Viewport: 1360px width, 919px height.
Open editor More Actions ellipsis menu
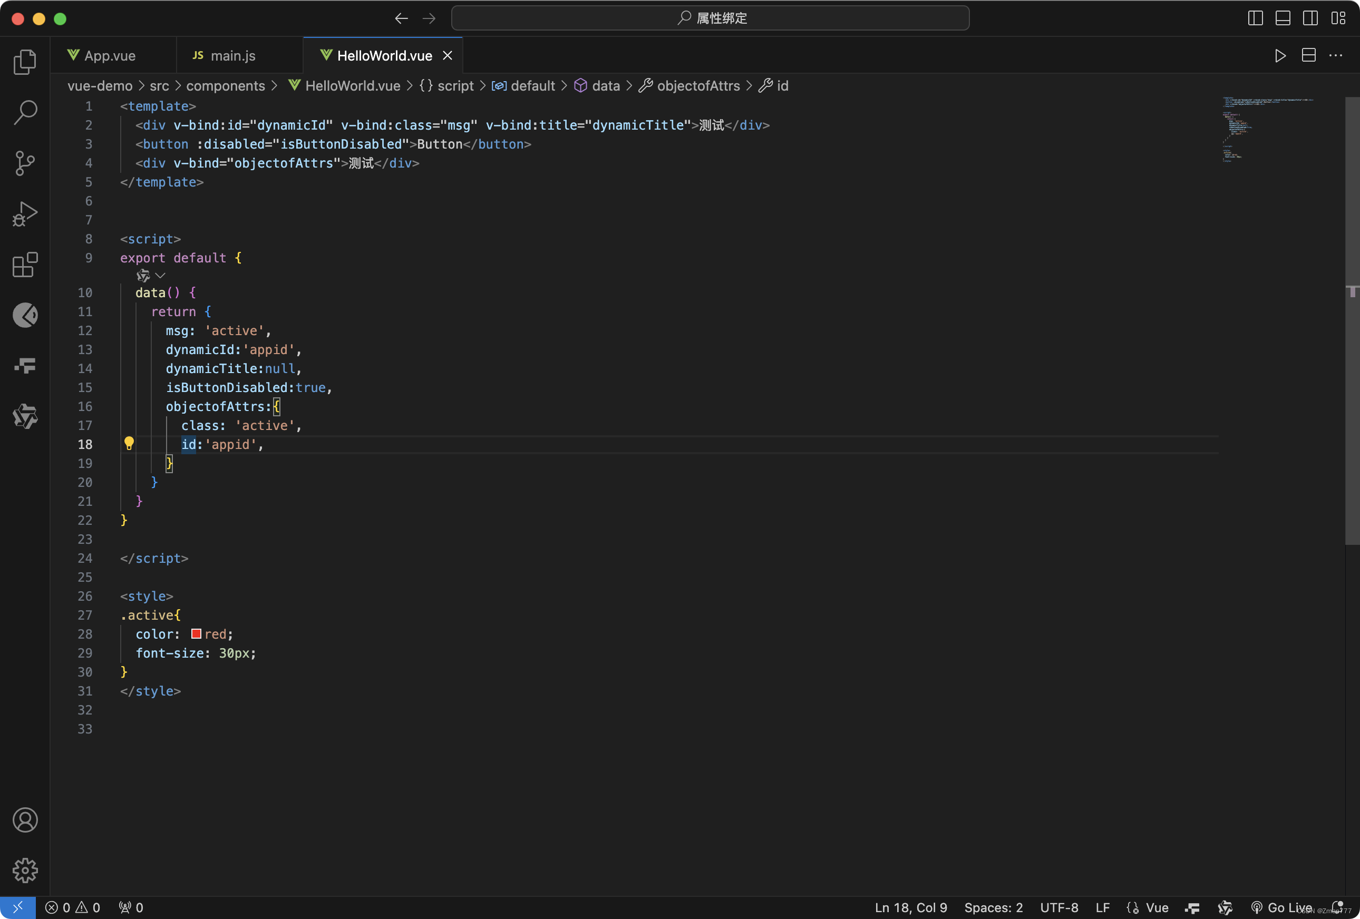coord(1335,55)
